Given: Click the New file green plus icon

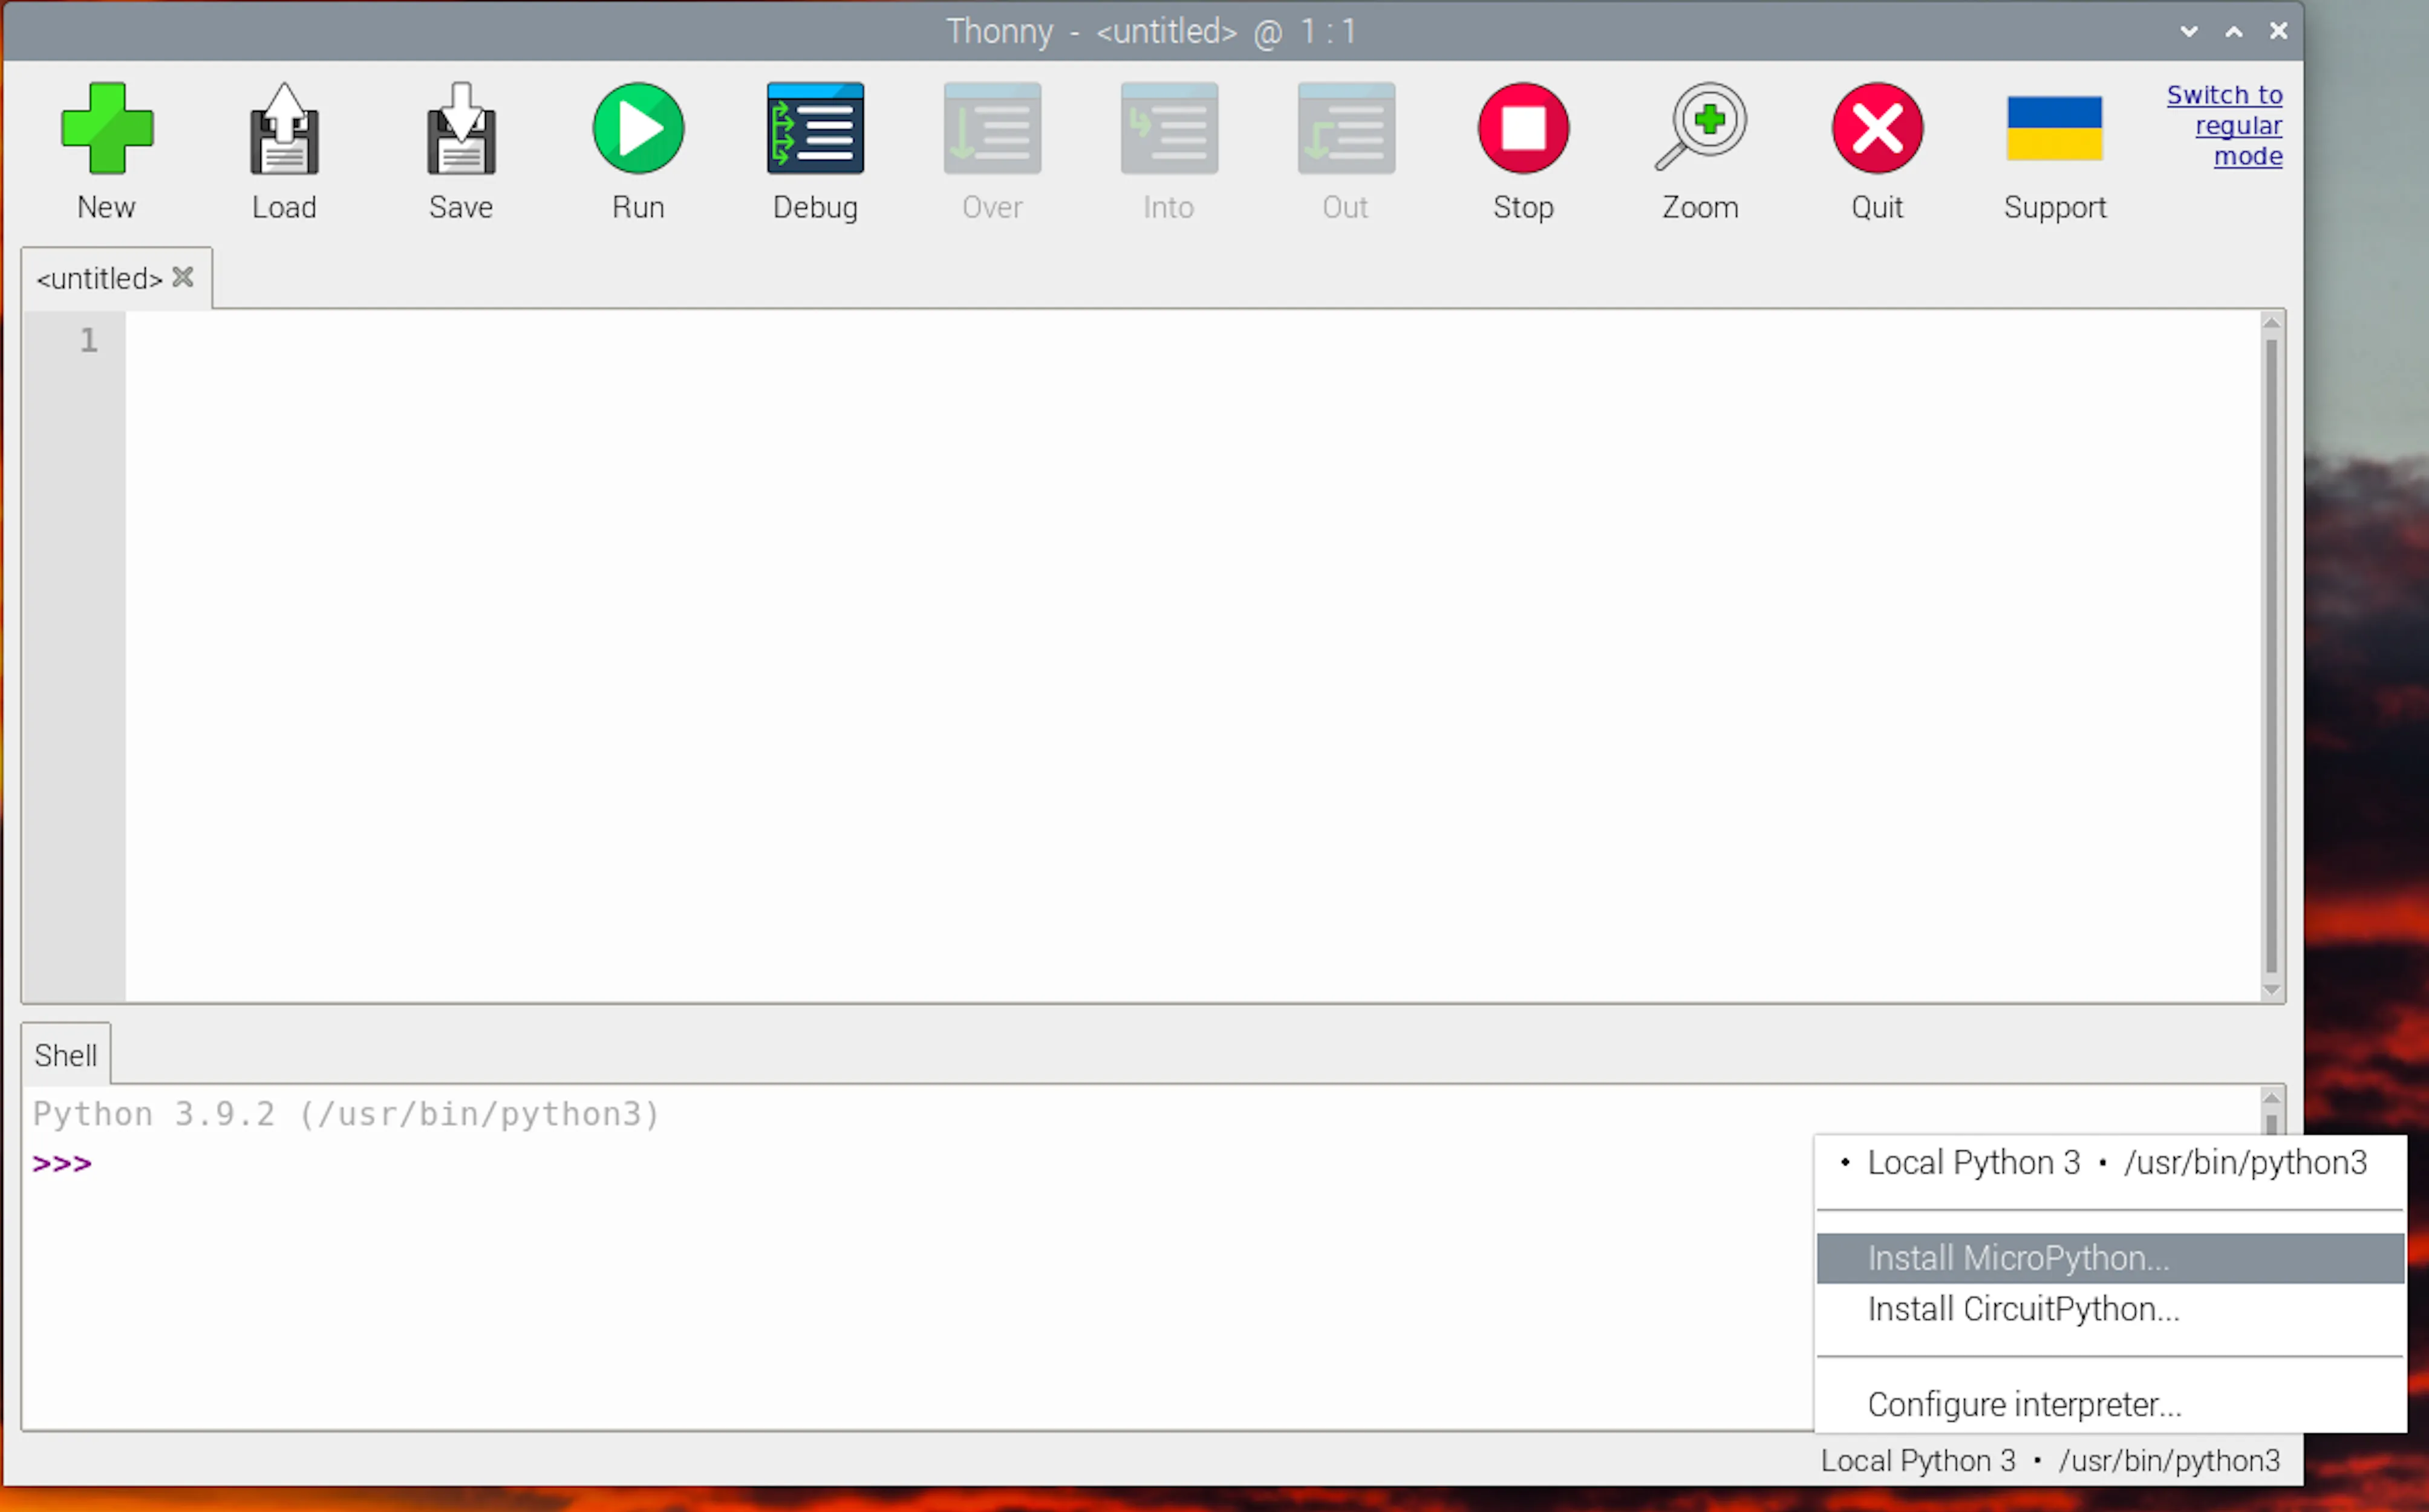Looking at the screenshot, I should pos(106,129).
